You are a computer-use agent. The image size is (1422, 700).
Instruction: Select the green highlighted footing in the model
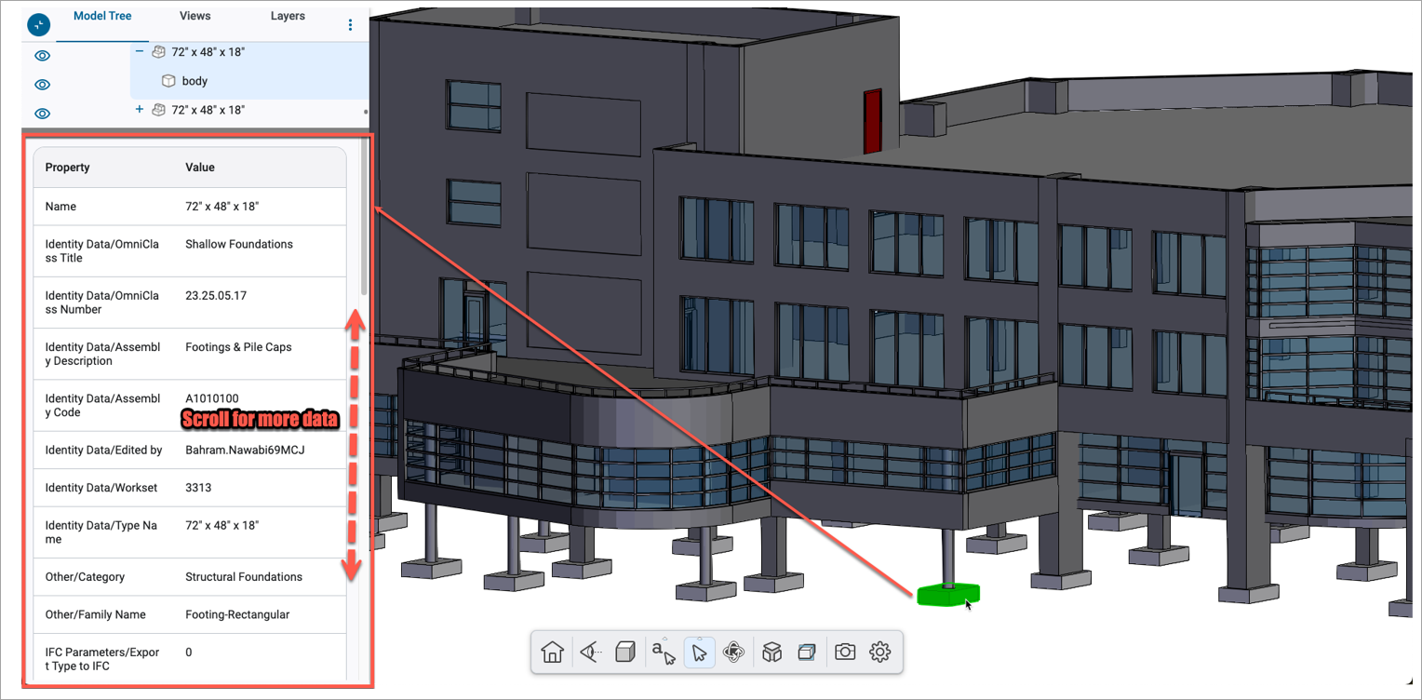point(947,594)
